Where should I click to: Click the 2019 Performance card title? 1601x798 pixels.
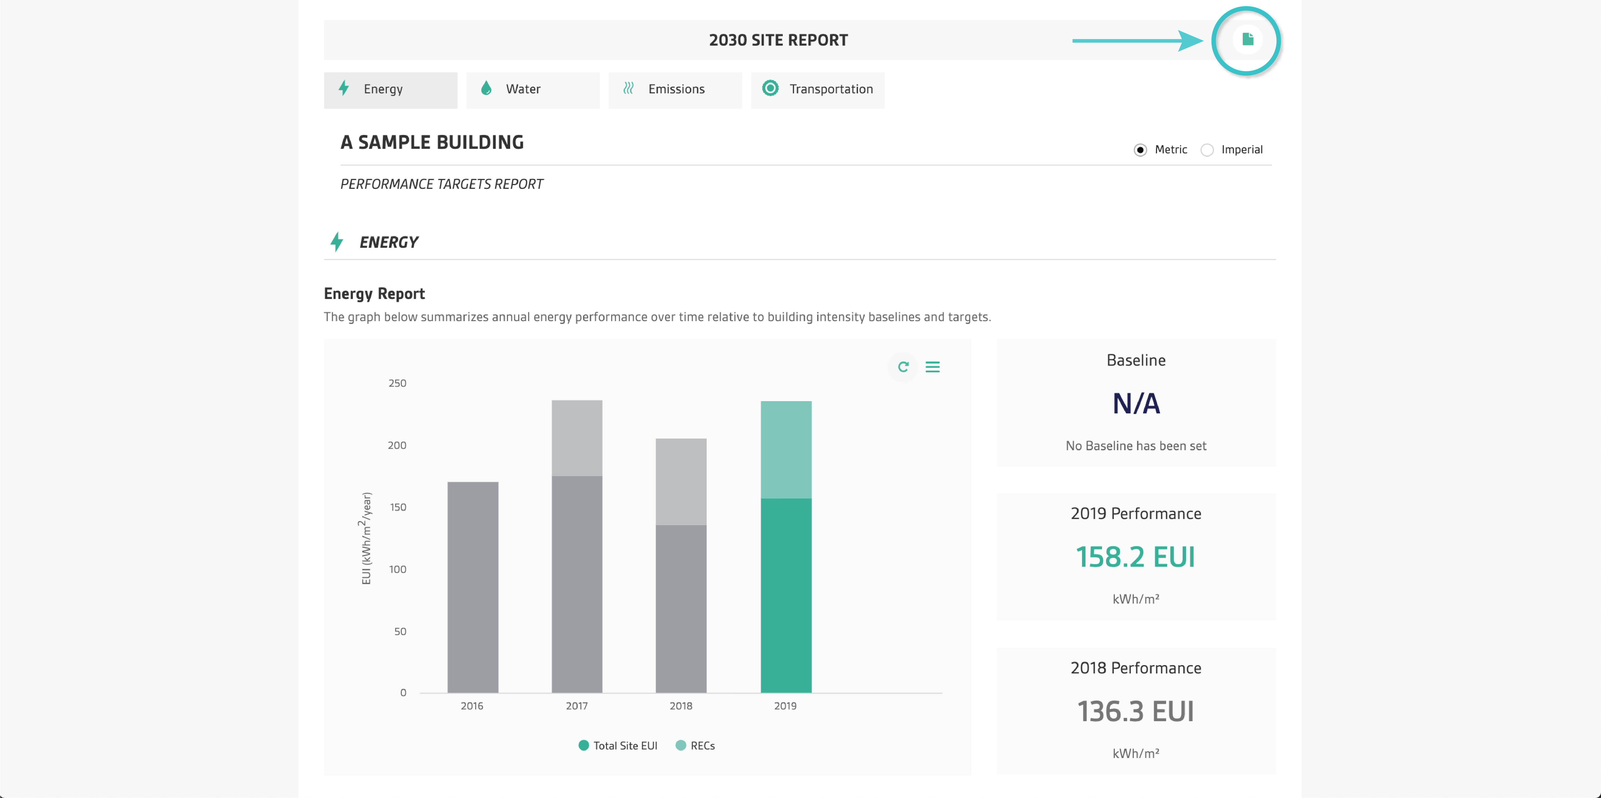click(1136, 514)
